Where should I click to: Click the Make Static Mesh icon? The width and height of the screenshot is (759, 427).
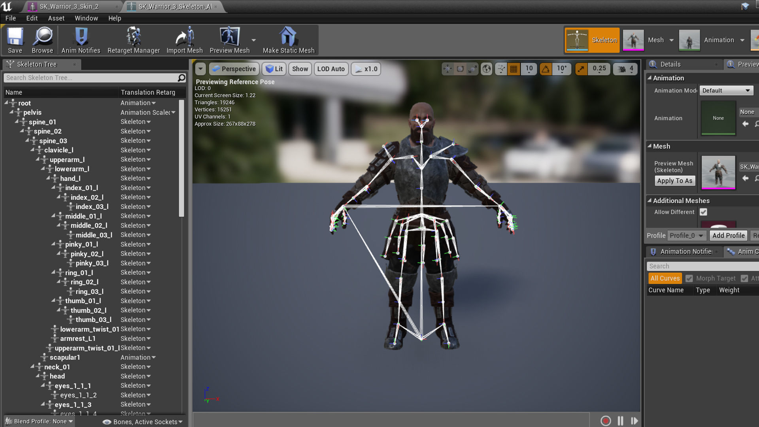coord(289,40)
